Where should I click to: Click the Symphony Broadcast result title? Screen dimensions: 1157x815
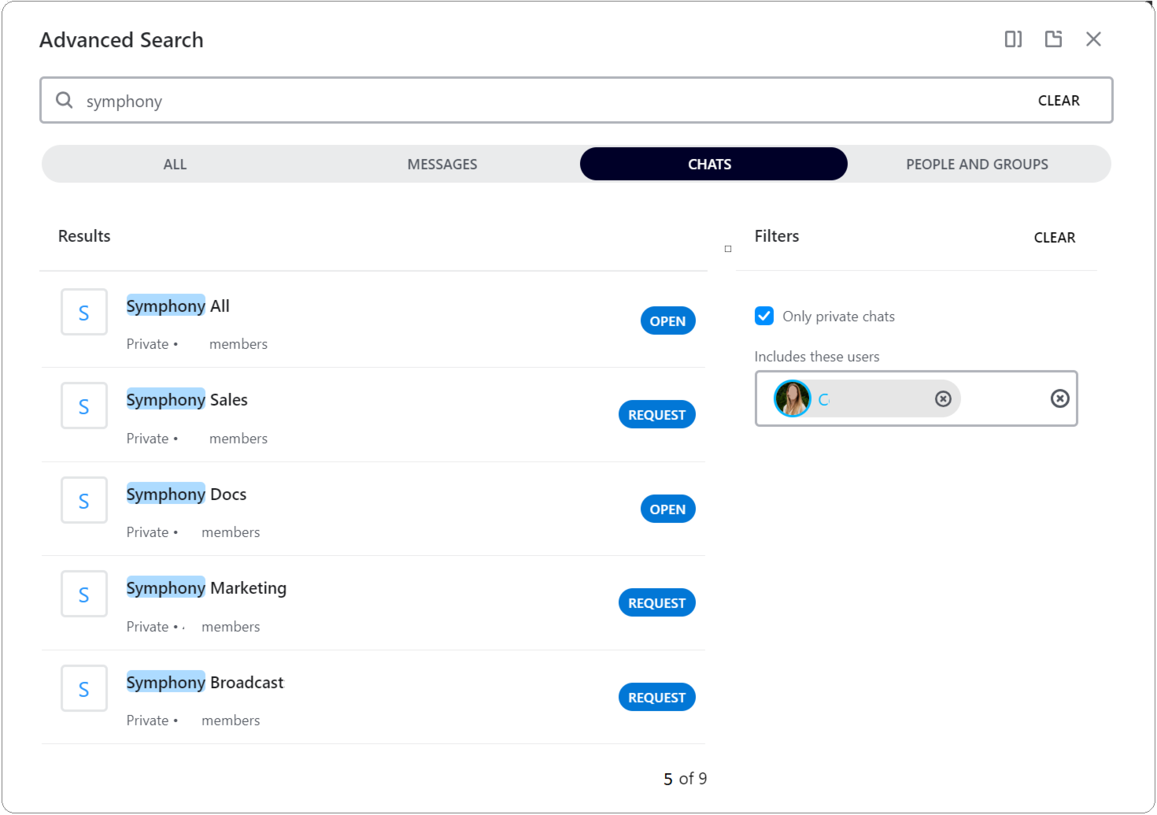click(205, 682)
